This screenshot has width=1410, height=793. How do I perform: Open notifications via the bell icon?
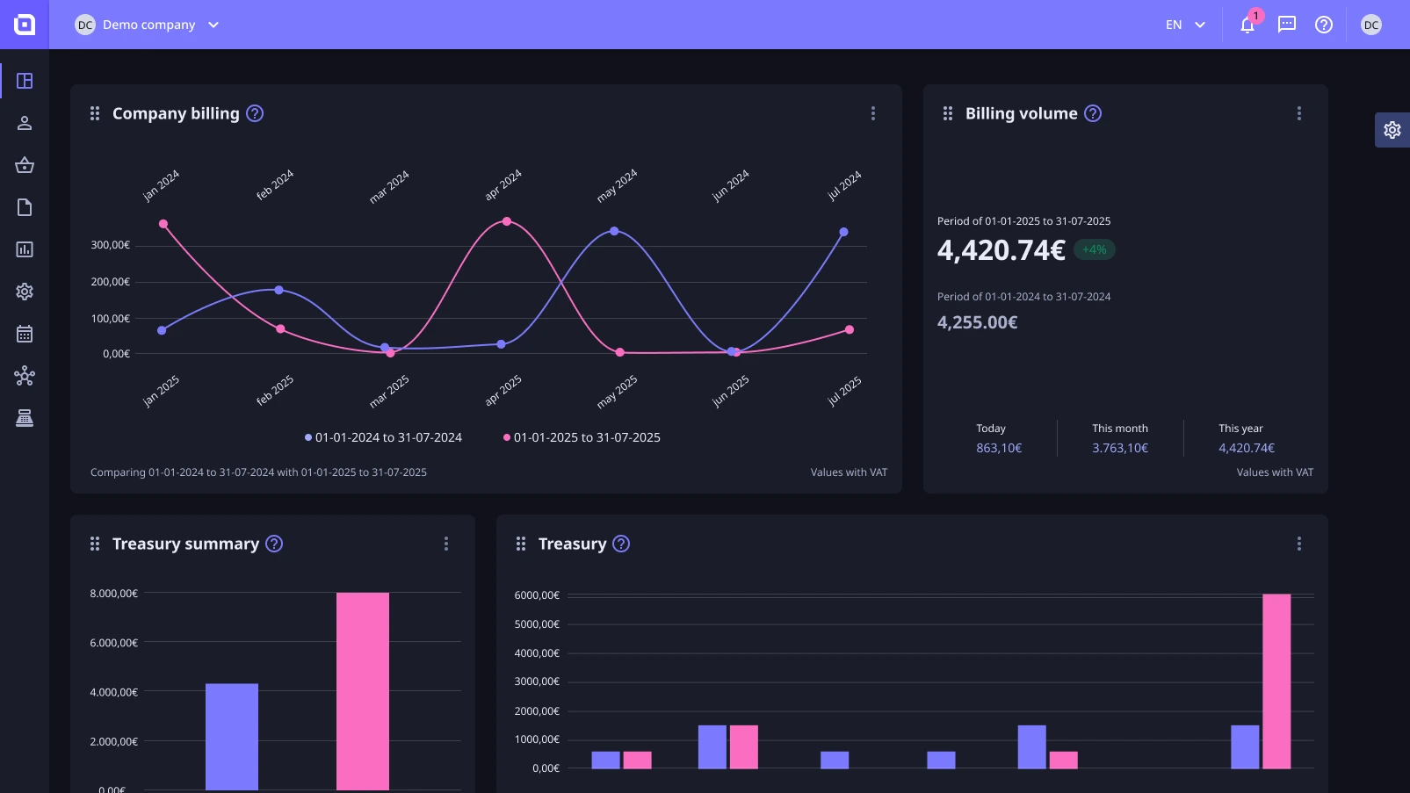(1247, 25)
